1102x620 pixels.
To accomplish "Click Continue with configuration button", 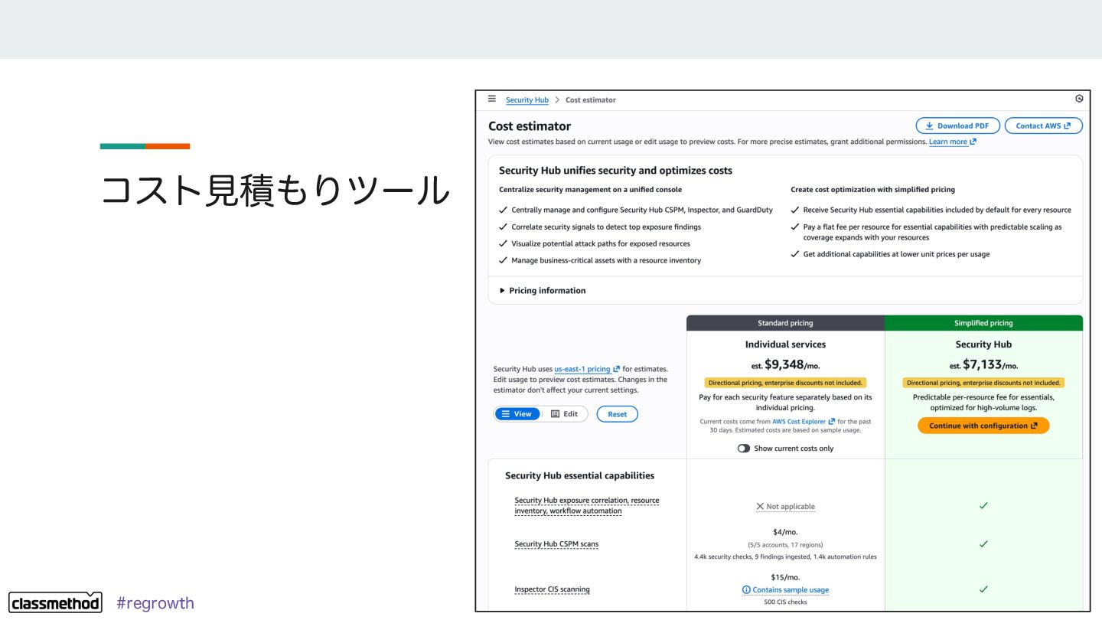I will (x=983, y=426).
